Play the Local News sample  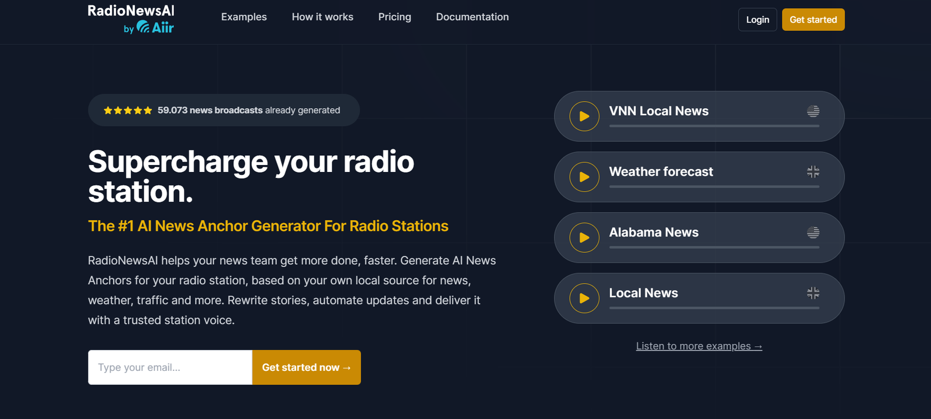tap(584, 298)
